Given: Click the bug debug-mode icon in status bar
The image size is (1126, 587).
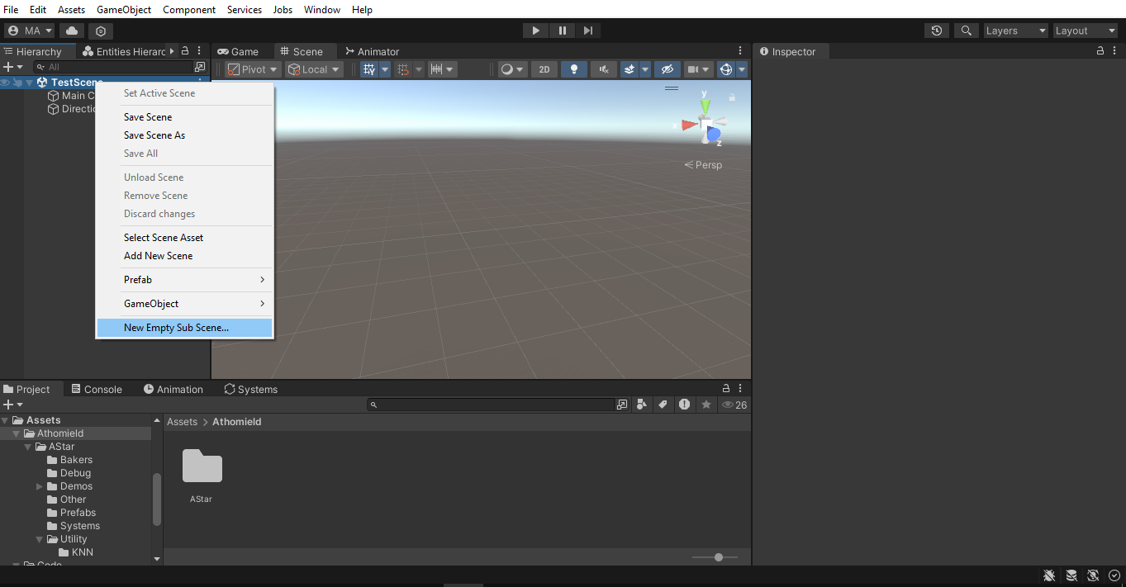Looking at the screenshot, I should [x=1049, y=575].
